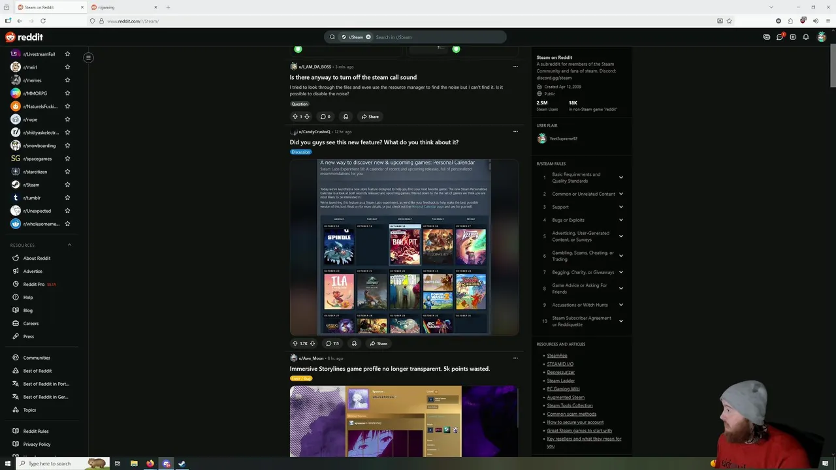This screenshot has width=836, height=470.
Task: Open overflow menu for u/I_AM_DA_BOSS post
Action: pyautogui.click(x=515, y=67)
